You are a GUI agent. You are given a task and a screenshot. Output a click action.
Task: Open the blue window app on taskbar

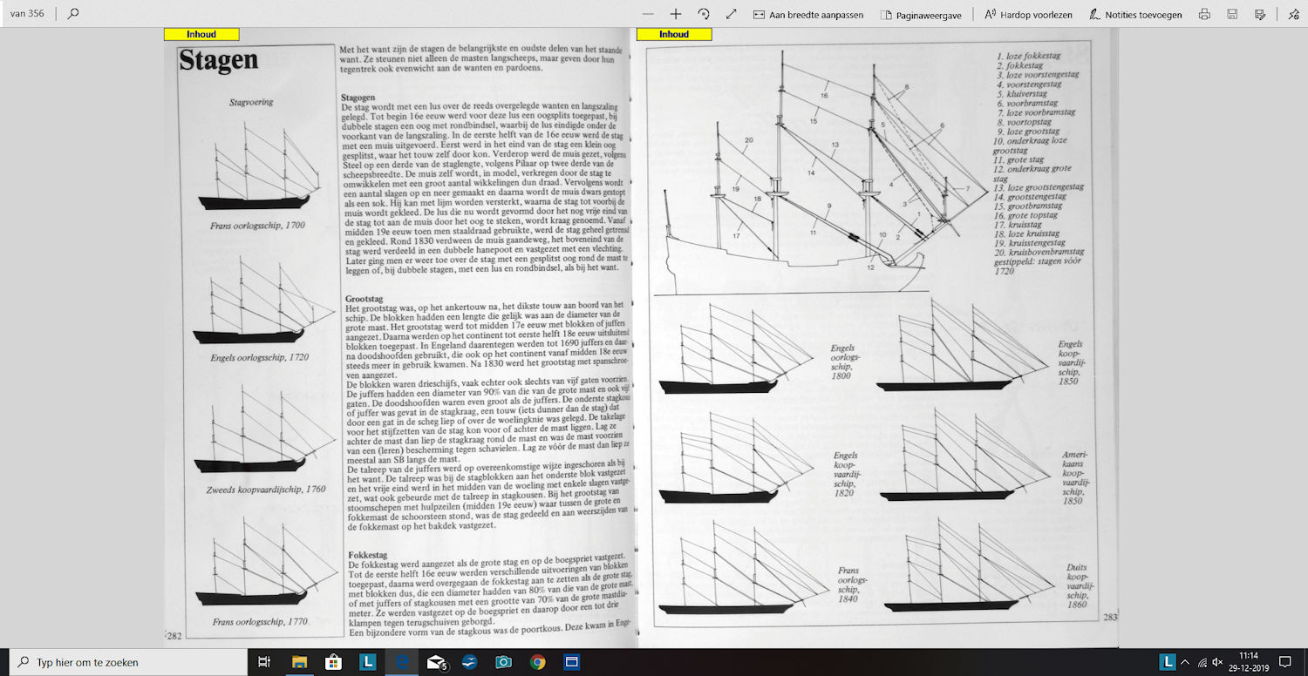pyautogui.click(x=571, y=662)
